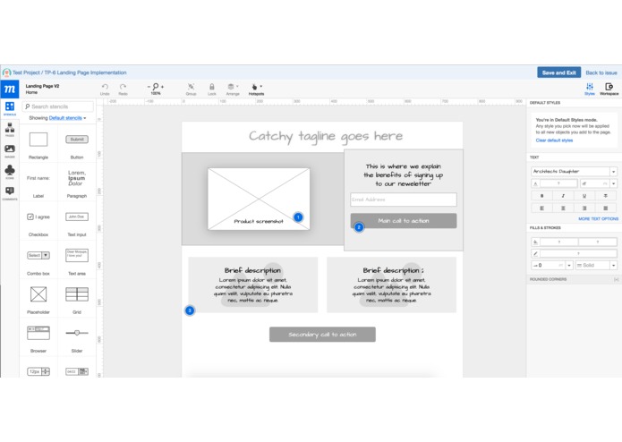
Task: Click MORE TEXT OPTIONS link
Action: click(598, 219)
